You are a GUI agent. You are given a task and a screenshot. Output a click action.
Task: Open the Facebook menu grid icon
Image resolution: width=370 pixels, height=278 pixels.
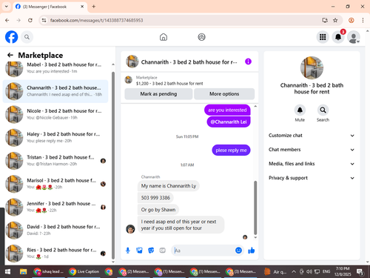(323, 37)
